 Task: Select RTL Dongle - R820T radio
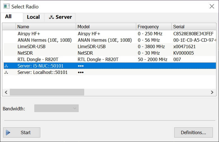pos(38,59)
